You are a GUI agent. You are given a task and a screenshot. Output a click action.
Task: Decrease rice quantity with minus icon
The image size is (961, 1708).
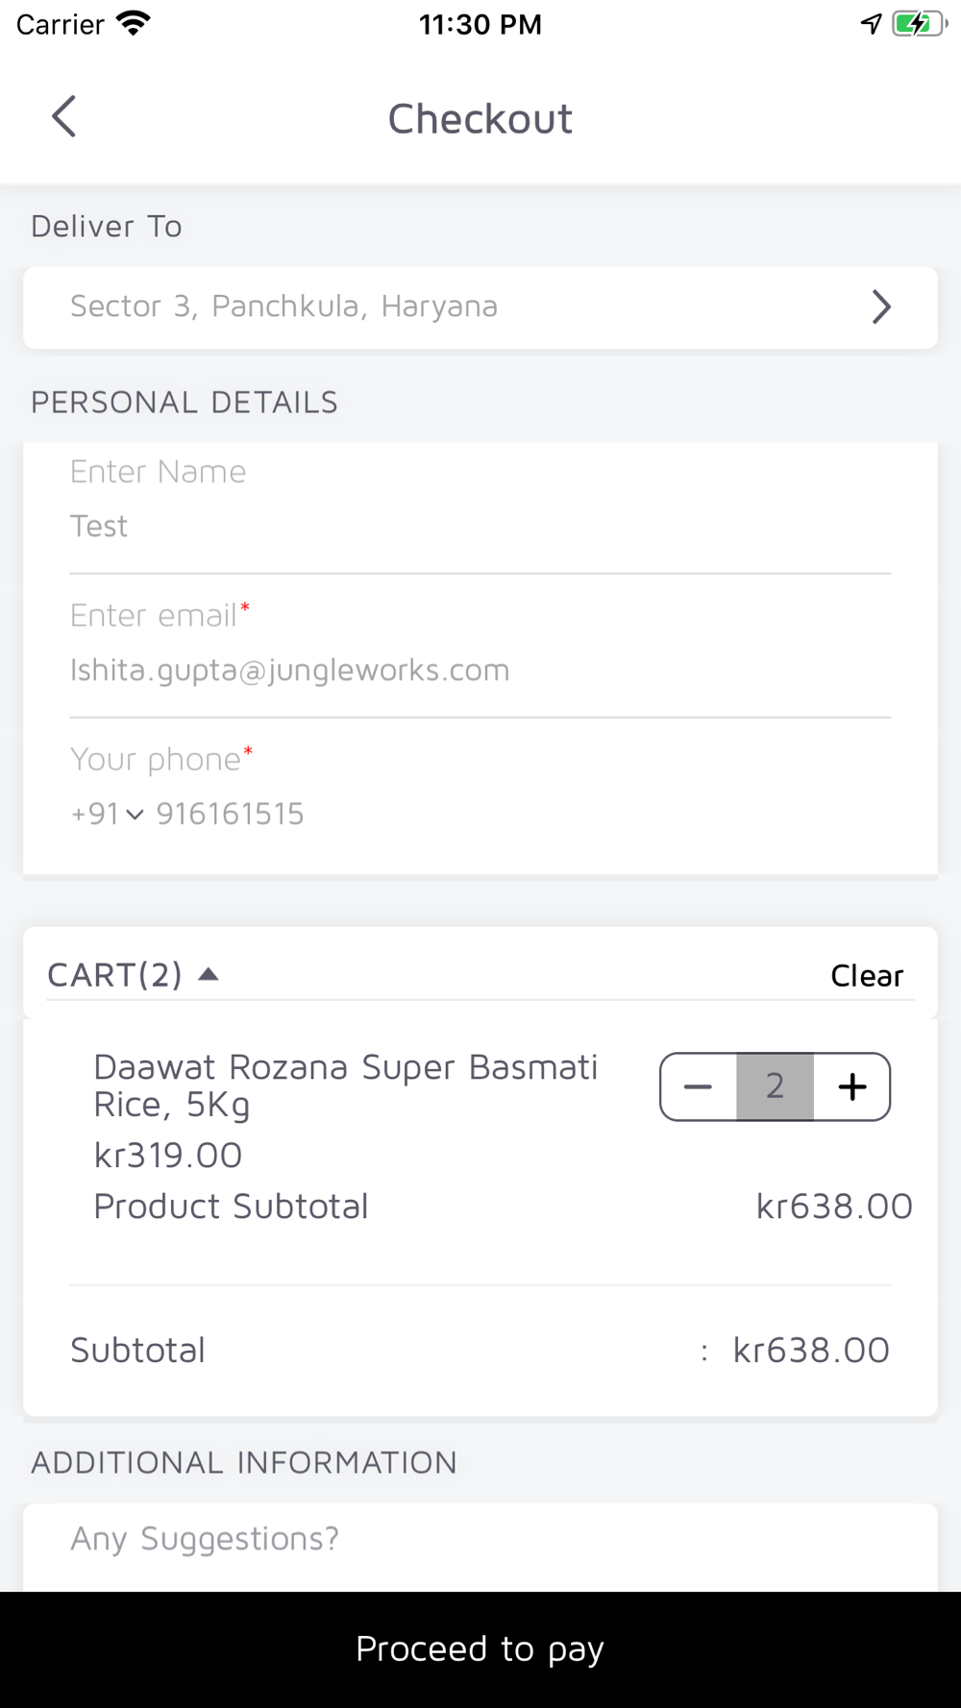point(699,1086)
